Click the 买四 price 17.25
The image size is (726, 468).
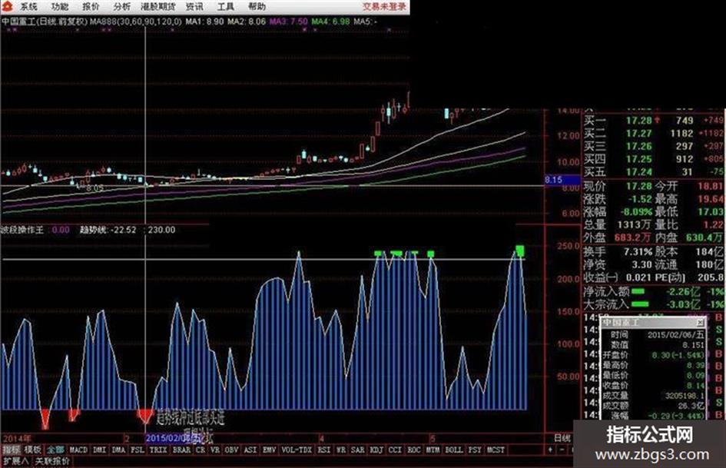[x=639, y=159]
